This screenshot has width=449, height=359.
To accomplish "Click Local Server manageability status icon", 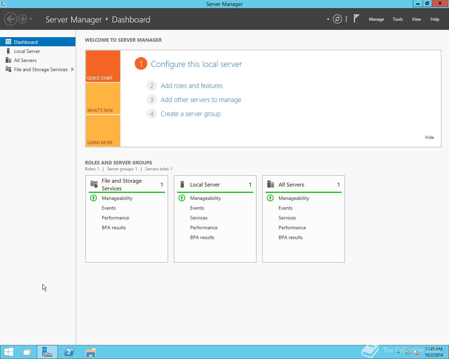I will pyautogui.click(x=182, y=198).
